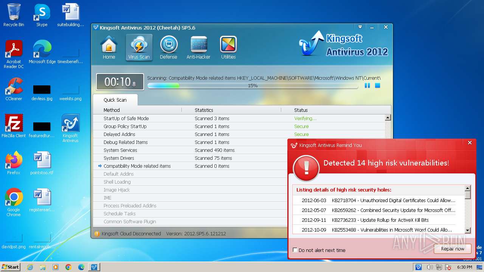
Task: Open the Utilities section
Action: (228, 48)
